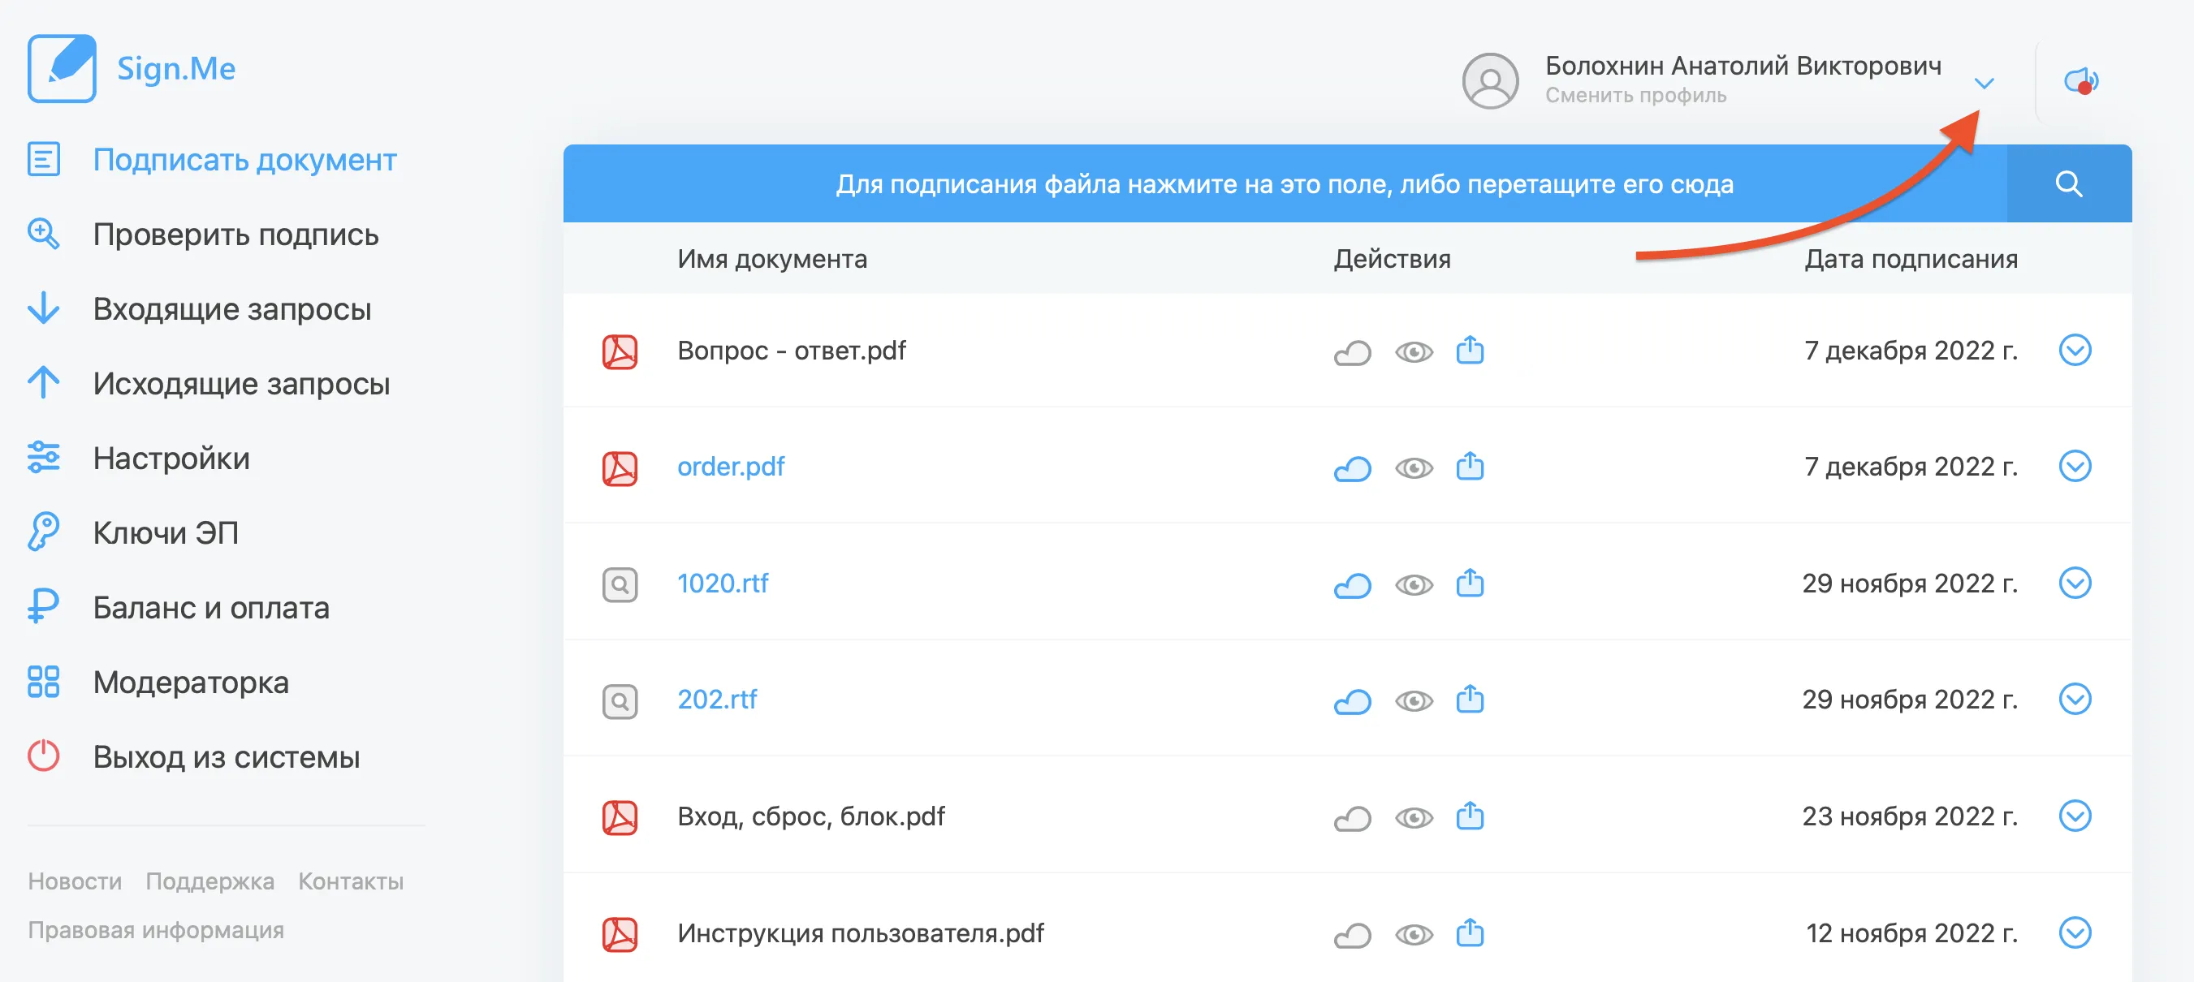2194x982 pixels.
Task: Open Новости footer link
Action: pyautogui.click(x=75, y=881)
